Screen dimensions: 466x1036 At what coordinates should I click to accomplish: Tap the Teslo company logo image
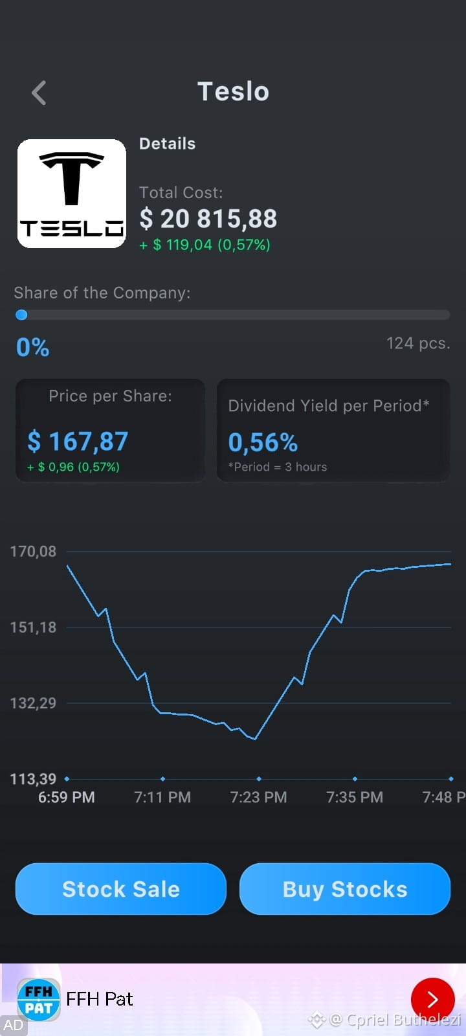(x=72, y=194)
